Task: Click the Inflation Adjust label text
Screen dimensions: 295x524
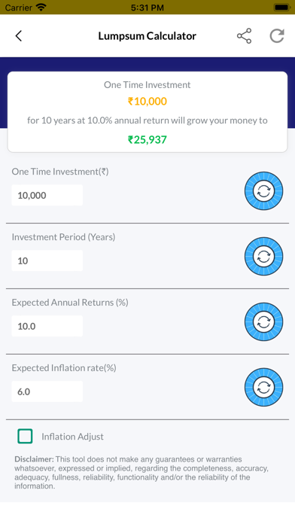Action: [72, 437]
